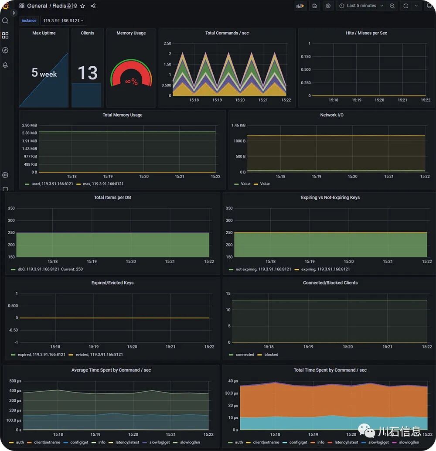436x451 pixels.
Task: Click the Add panel icon
Action: 300,6
